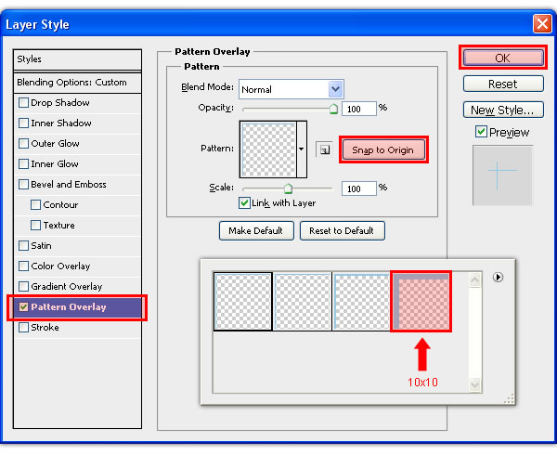Enable the Gradient Overlay checkbox

coord(23,286)
